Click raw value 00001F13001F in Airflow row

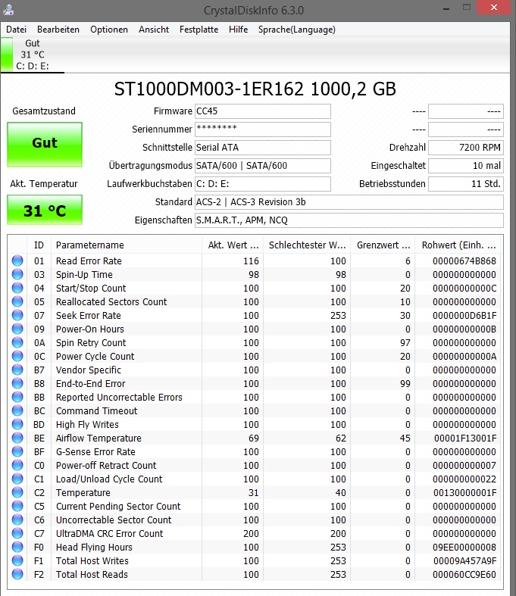point(465,438)
